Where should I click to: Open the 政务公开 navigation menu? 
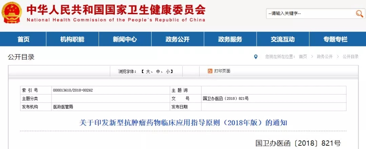coord(178,39)
